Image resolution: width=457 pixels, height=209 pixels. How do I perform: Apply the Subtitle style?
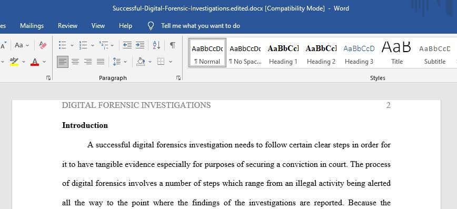(x=434, y=53)
